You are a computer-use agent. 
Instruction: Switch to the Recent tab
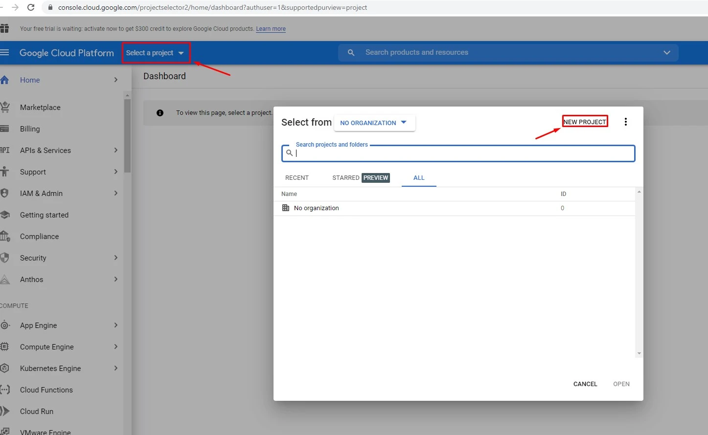coord(297,178)
